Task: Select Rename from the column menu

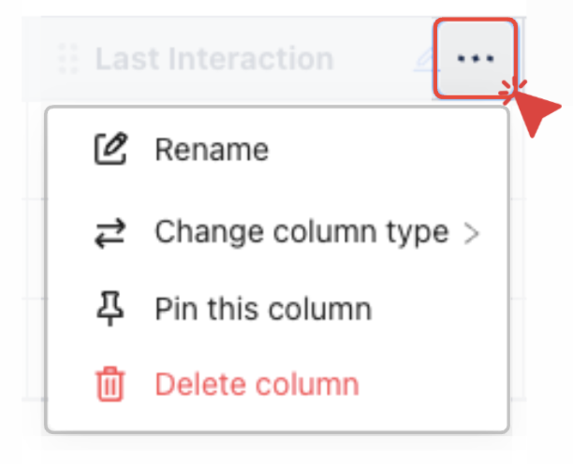Action: (212, 150)
